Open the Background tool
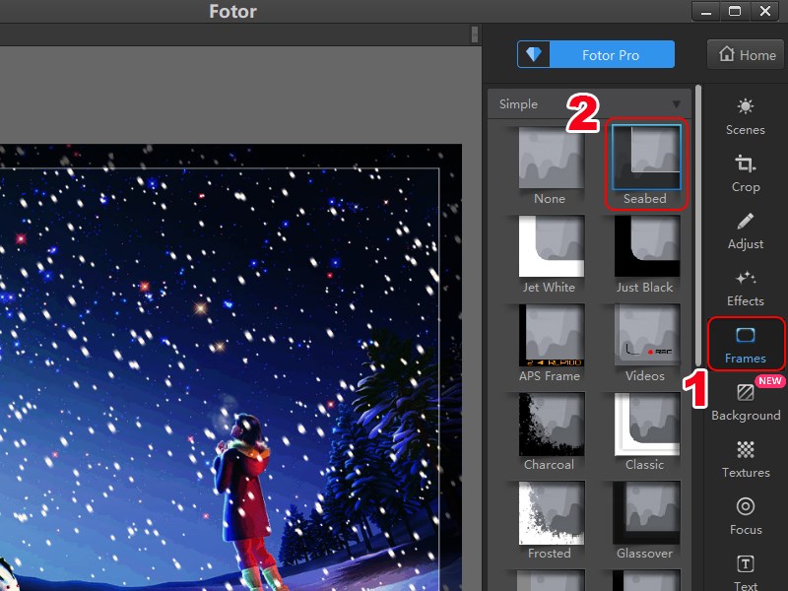This screenshot has width=788, height=591. [x=745, y=402]
